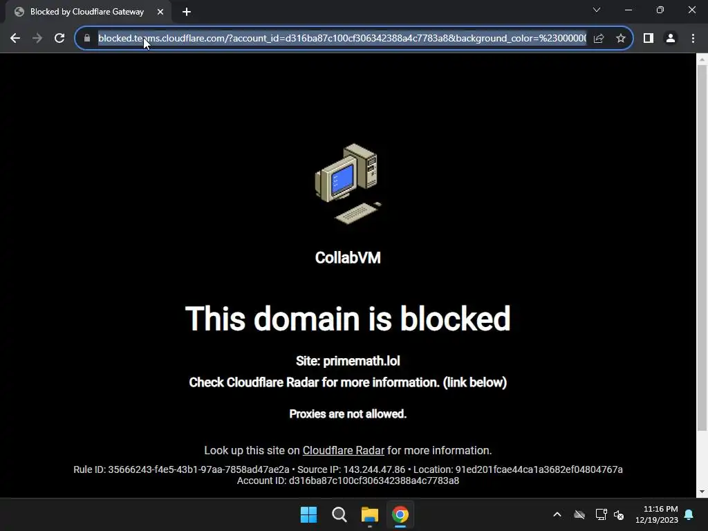Viewport: 708px width, 531px height.
Task: Open the notifications bell in the taskbar
Action: pos(689,514)
